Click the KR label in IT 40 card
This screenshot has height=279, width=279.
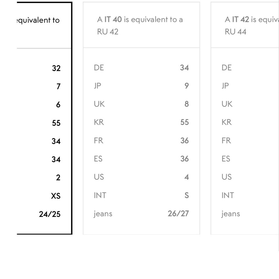99,122
